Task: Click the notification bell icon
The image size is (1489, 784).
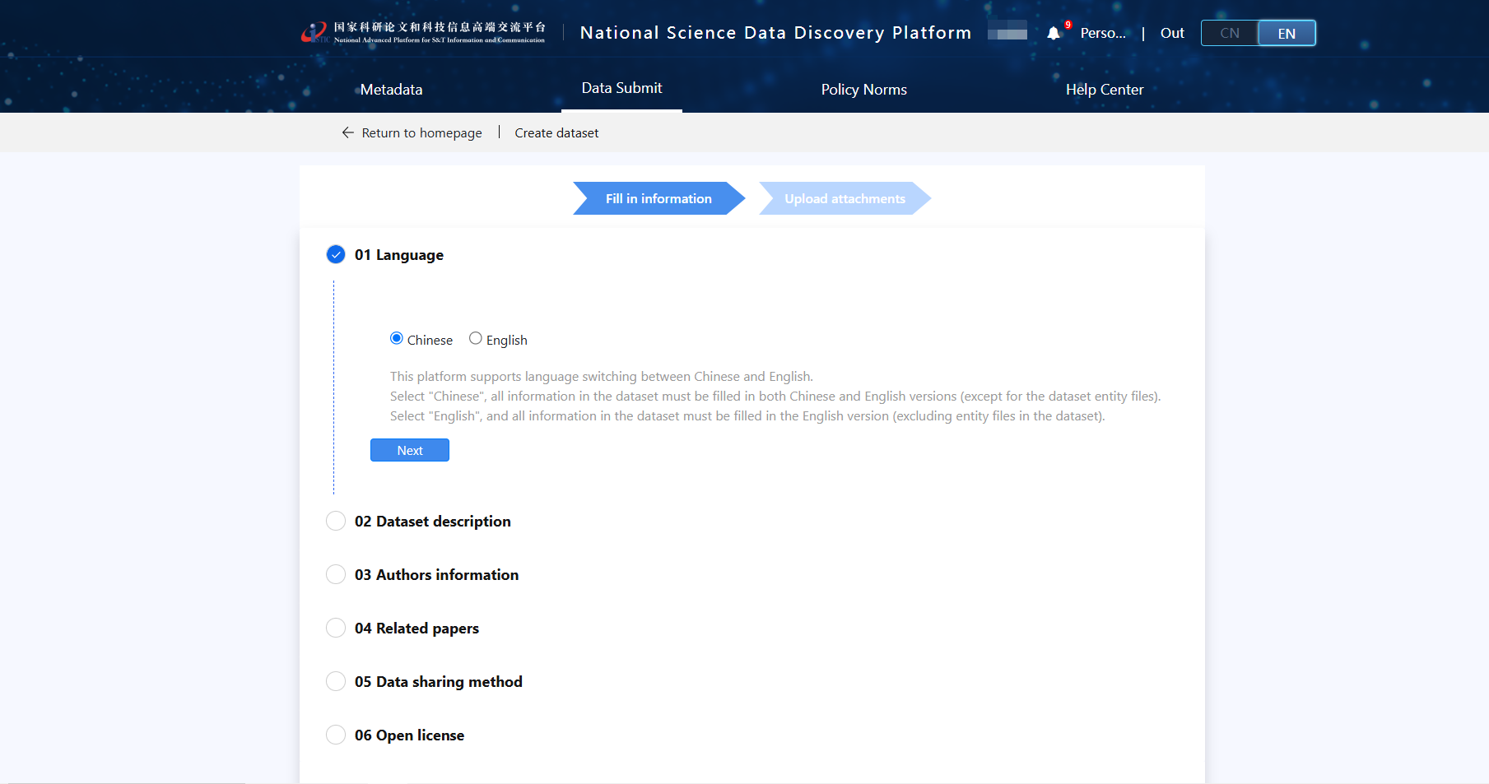Action: pyautogui.click(x=1054, y=34)
